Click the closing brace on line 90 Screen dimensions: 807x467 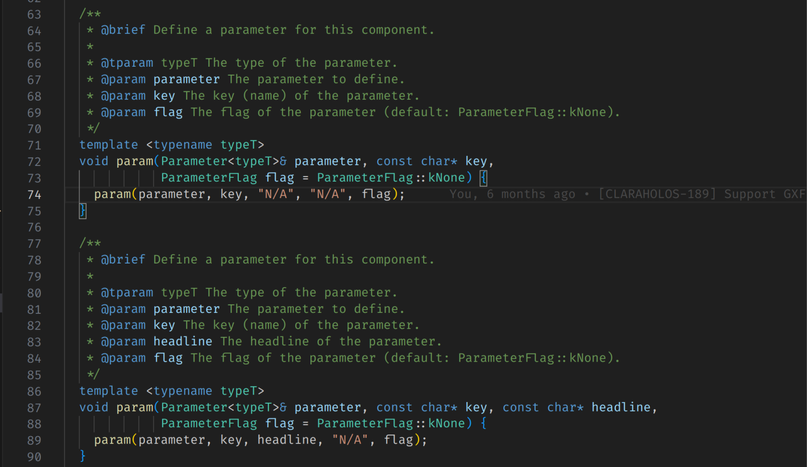click(83, 456)
